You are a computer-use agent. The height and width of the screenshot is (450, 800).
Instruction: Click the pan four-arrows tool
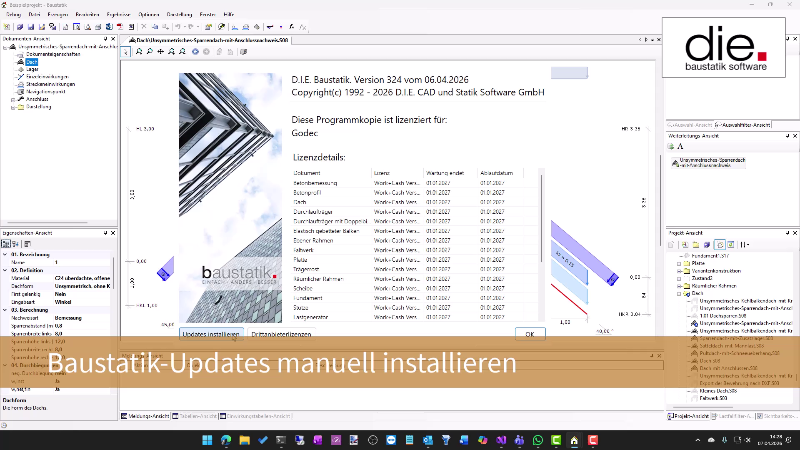[160, 52]
